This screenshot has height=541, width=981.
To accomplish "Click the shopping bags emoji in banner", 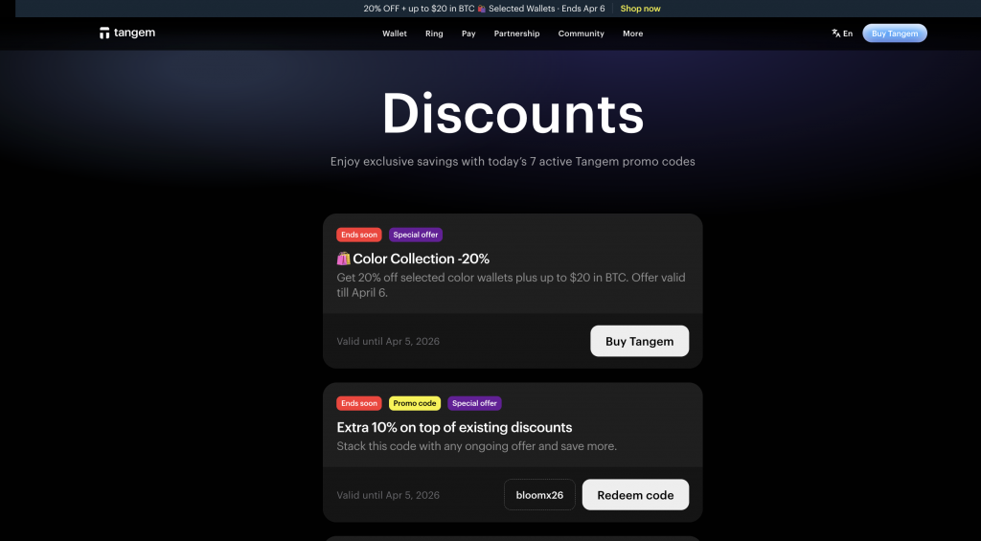I will click(481, 9).
